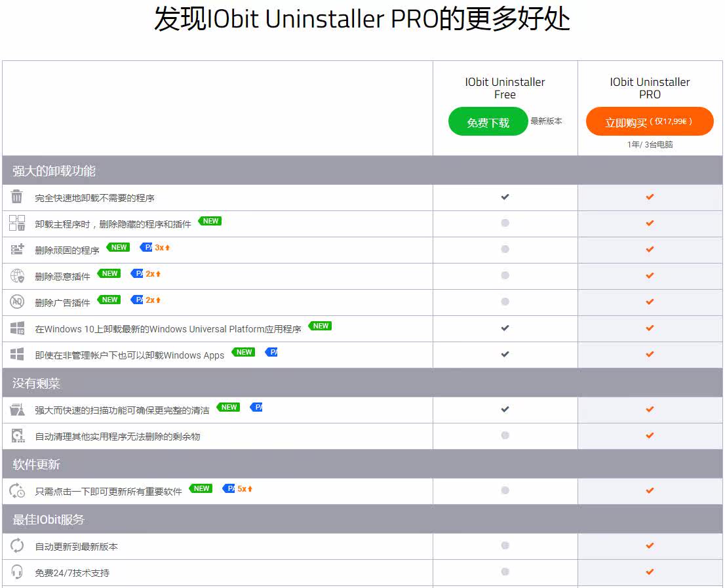Click the headset icon for 免费24/7技术支持
725x588 pixels.
click(17, 572)
